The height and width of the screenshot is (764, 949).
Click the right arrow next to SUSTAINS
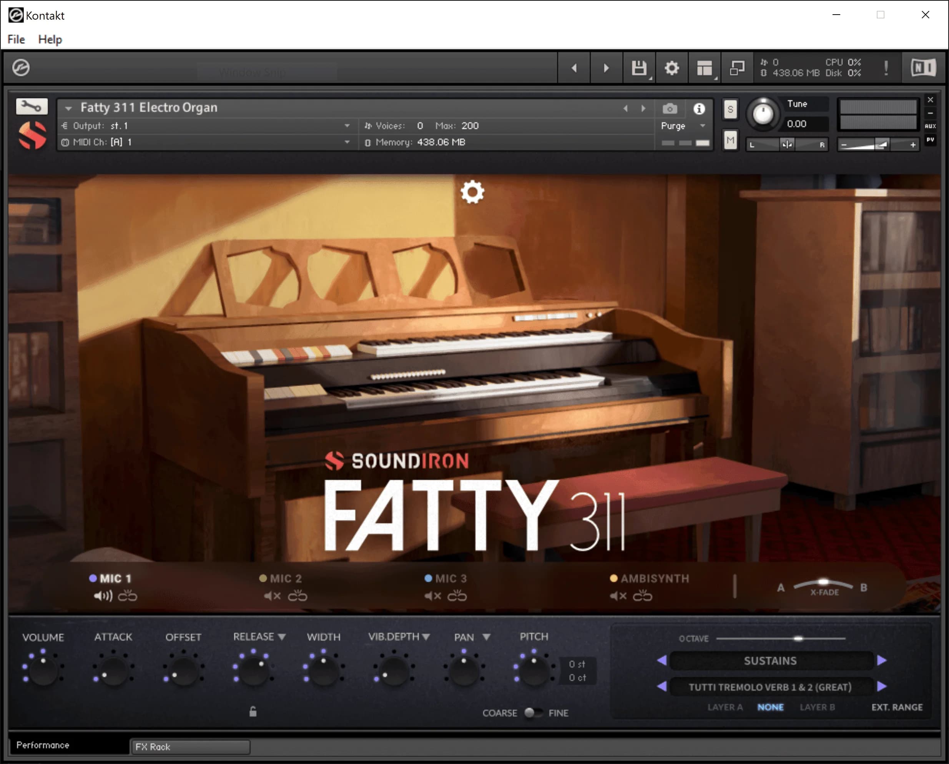pyautogui.click(x=882, y=661)
